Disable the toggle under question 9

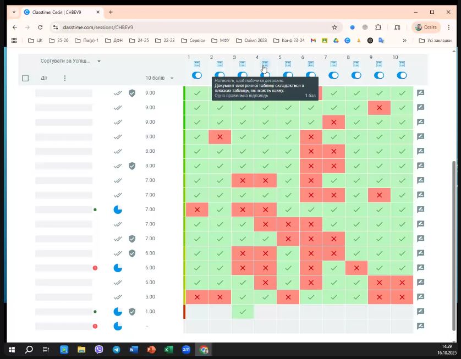[379, 75]
